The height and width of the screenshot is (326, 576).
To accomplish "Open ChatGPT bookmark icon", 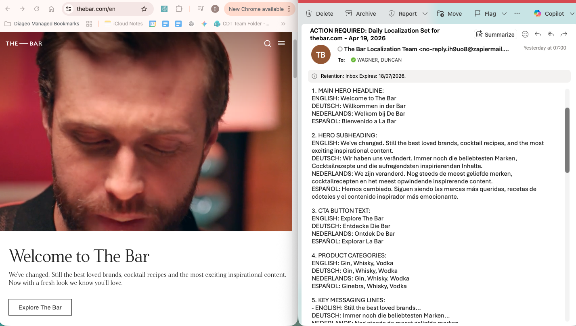I will click(x=191, y=24).
